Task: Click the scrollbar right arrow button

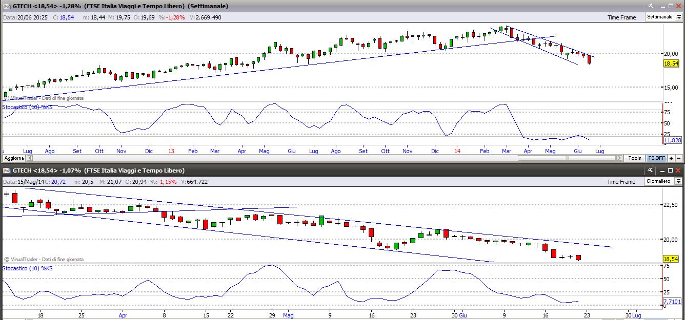Action: [619, 158]
